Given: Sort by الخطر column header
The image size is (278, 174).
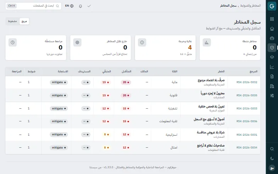Looking at the screenshot, I should coord(221,72).
